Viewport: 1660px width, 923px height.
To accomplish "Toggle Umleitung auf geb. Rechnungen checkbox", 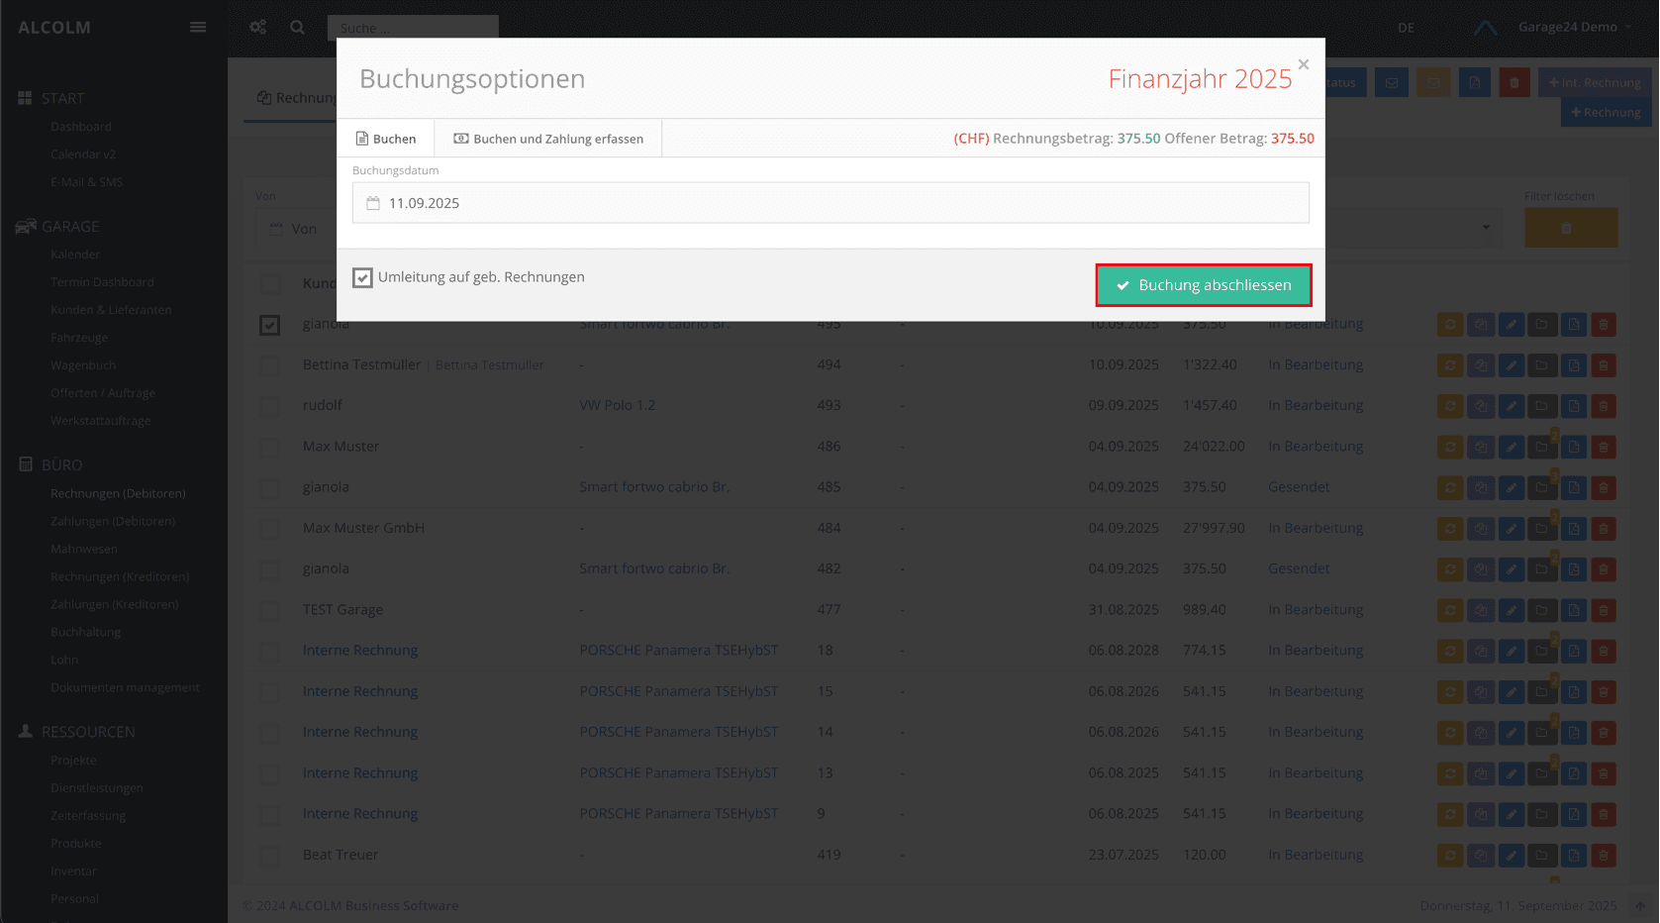I will 362,277.
